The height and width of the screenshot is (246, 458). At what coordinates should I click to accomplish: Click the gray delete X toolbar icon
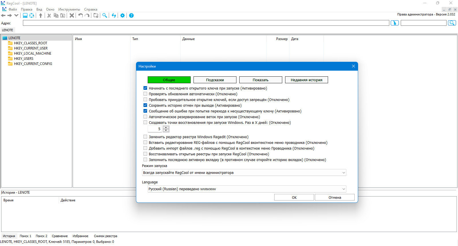point(72,15)
